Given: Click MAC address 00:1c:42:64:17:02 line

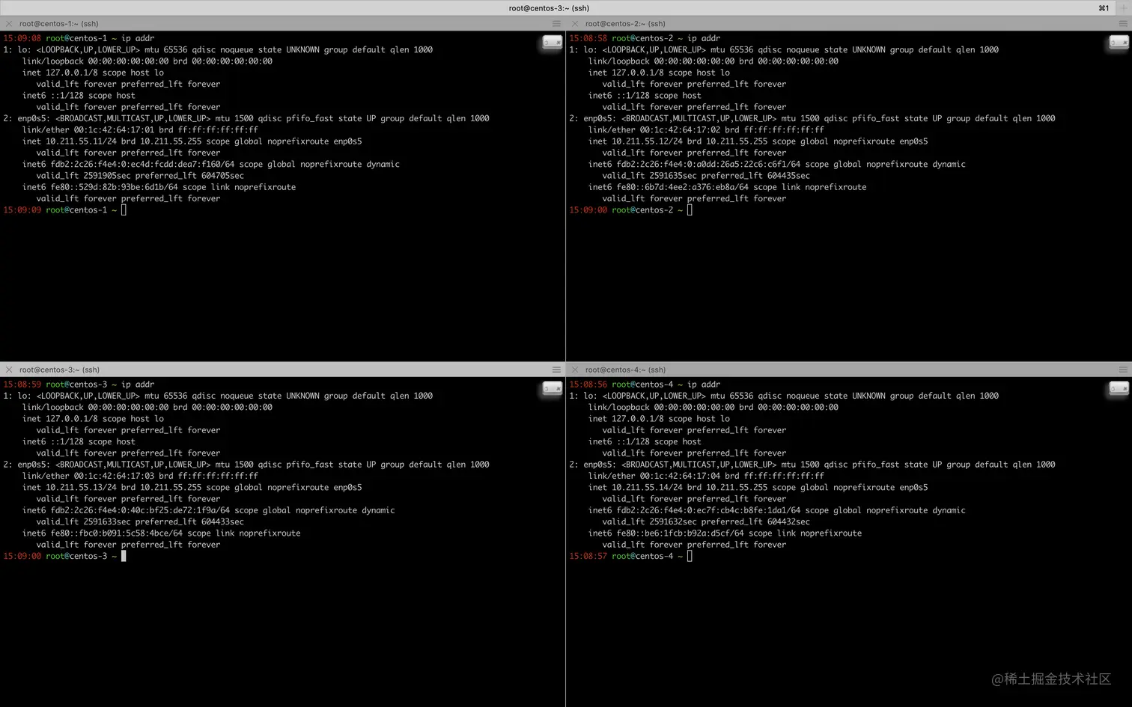Looking at the screenshot, I should coord(706,129).
